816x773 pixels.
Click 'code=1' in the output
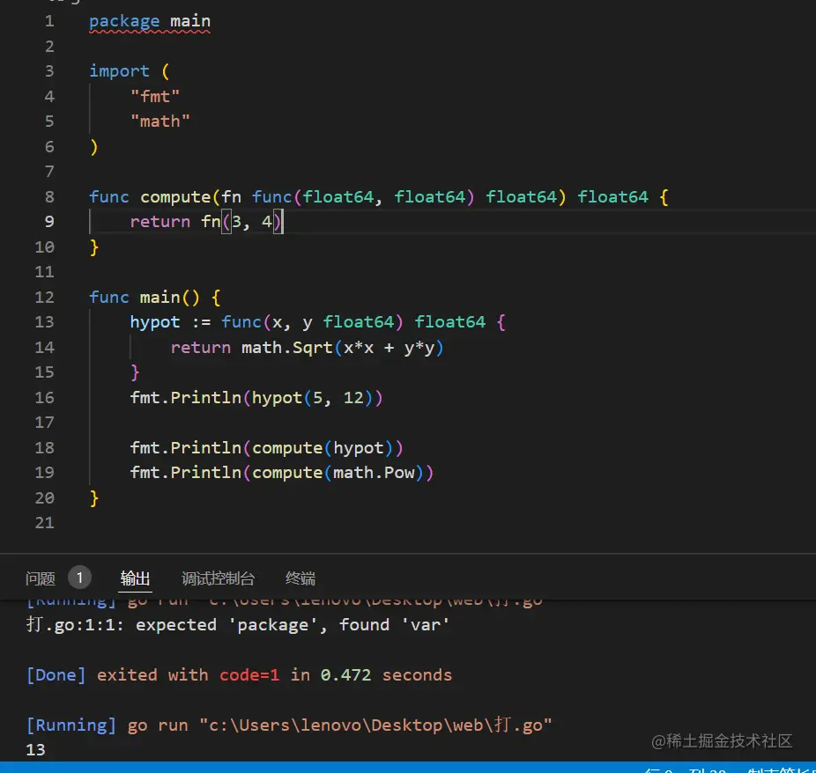(249, 675)
